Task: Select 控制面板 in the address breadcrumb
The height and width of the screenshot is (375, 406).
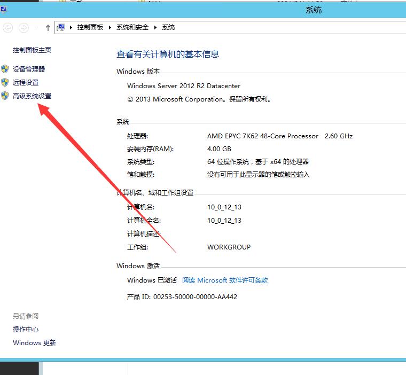Action: (x=90, y=27)
